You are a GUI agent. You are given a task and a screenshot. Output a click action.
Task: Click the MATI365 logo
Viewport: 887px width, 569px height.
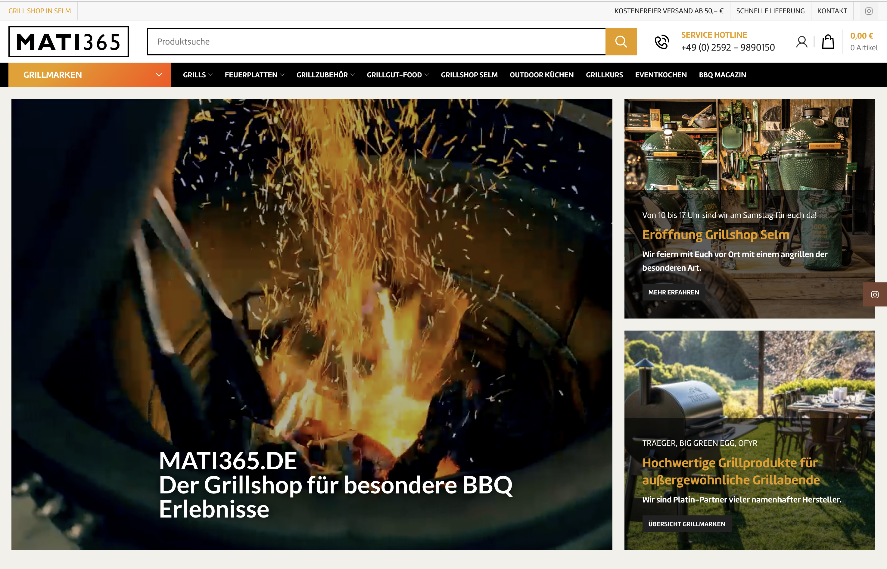(x=69, y=41)
